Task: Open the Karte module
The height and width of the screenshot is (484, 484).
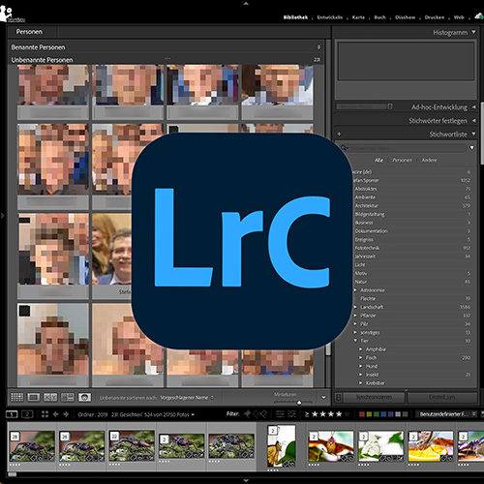Action: pos(358,17)
